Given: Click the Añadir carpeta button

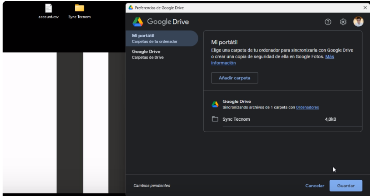Looking at the screenshot, I should click(234, 78).
